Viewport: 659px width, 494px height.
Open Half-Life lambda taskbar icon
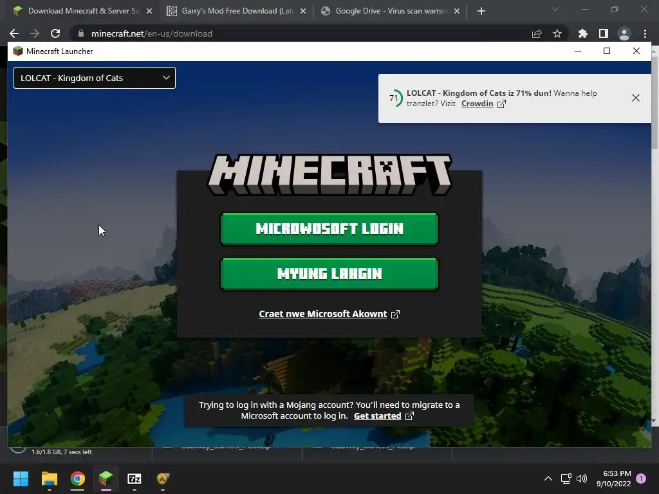pos(163,479)
